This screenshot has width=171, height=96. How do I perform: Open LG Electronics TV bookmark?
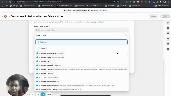[x=46, y=6]
